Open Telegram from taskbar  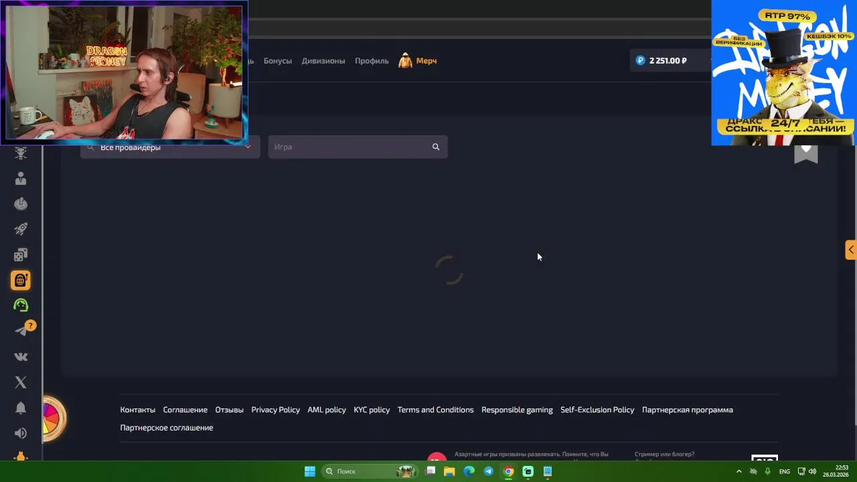pos(489,471)
